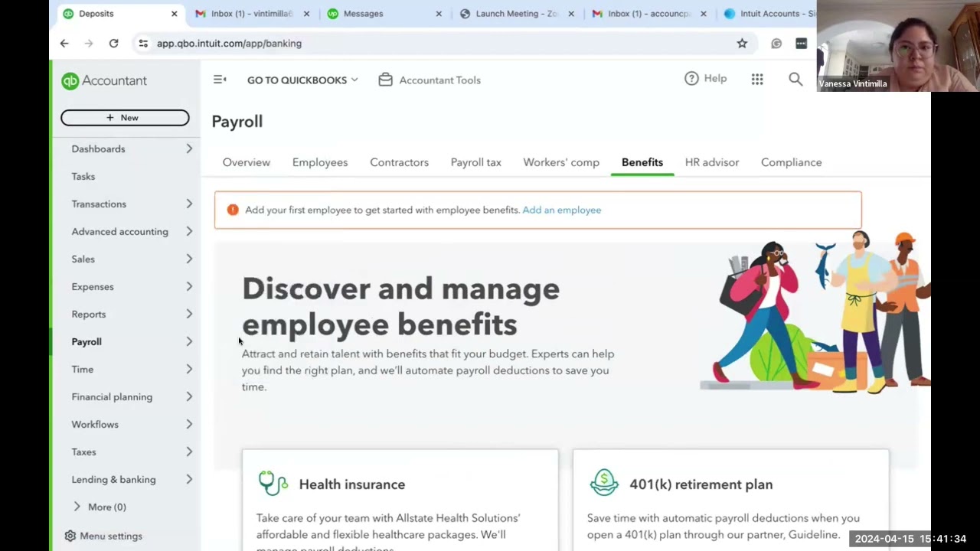Expand the Dashboards submenu chevron
This screenshot has height=551, width=980.
(x=189, y=148)
